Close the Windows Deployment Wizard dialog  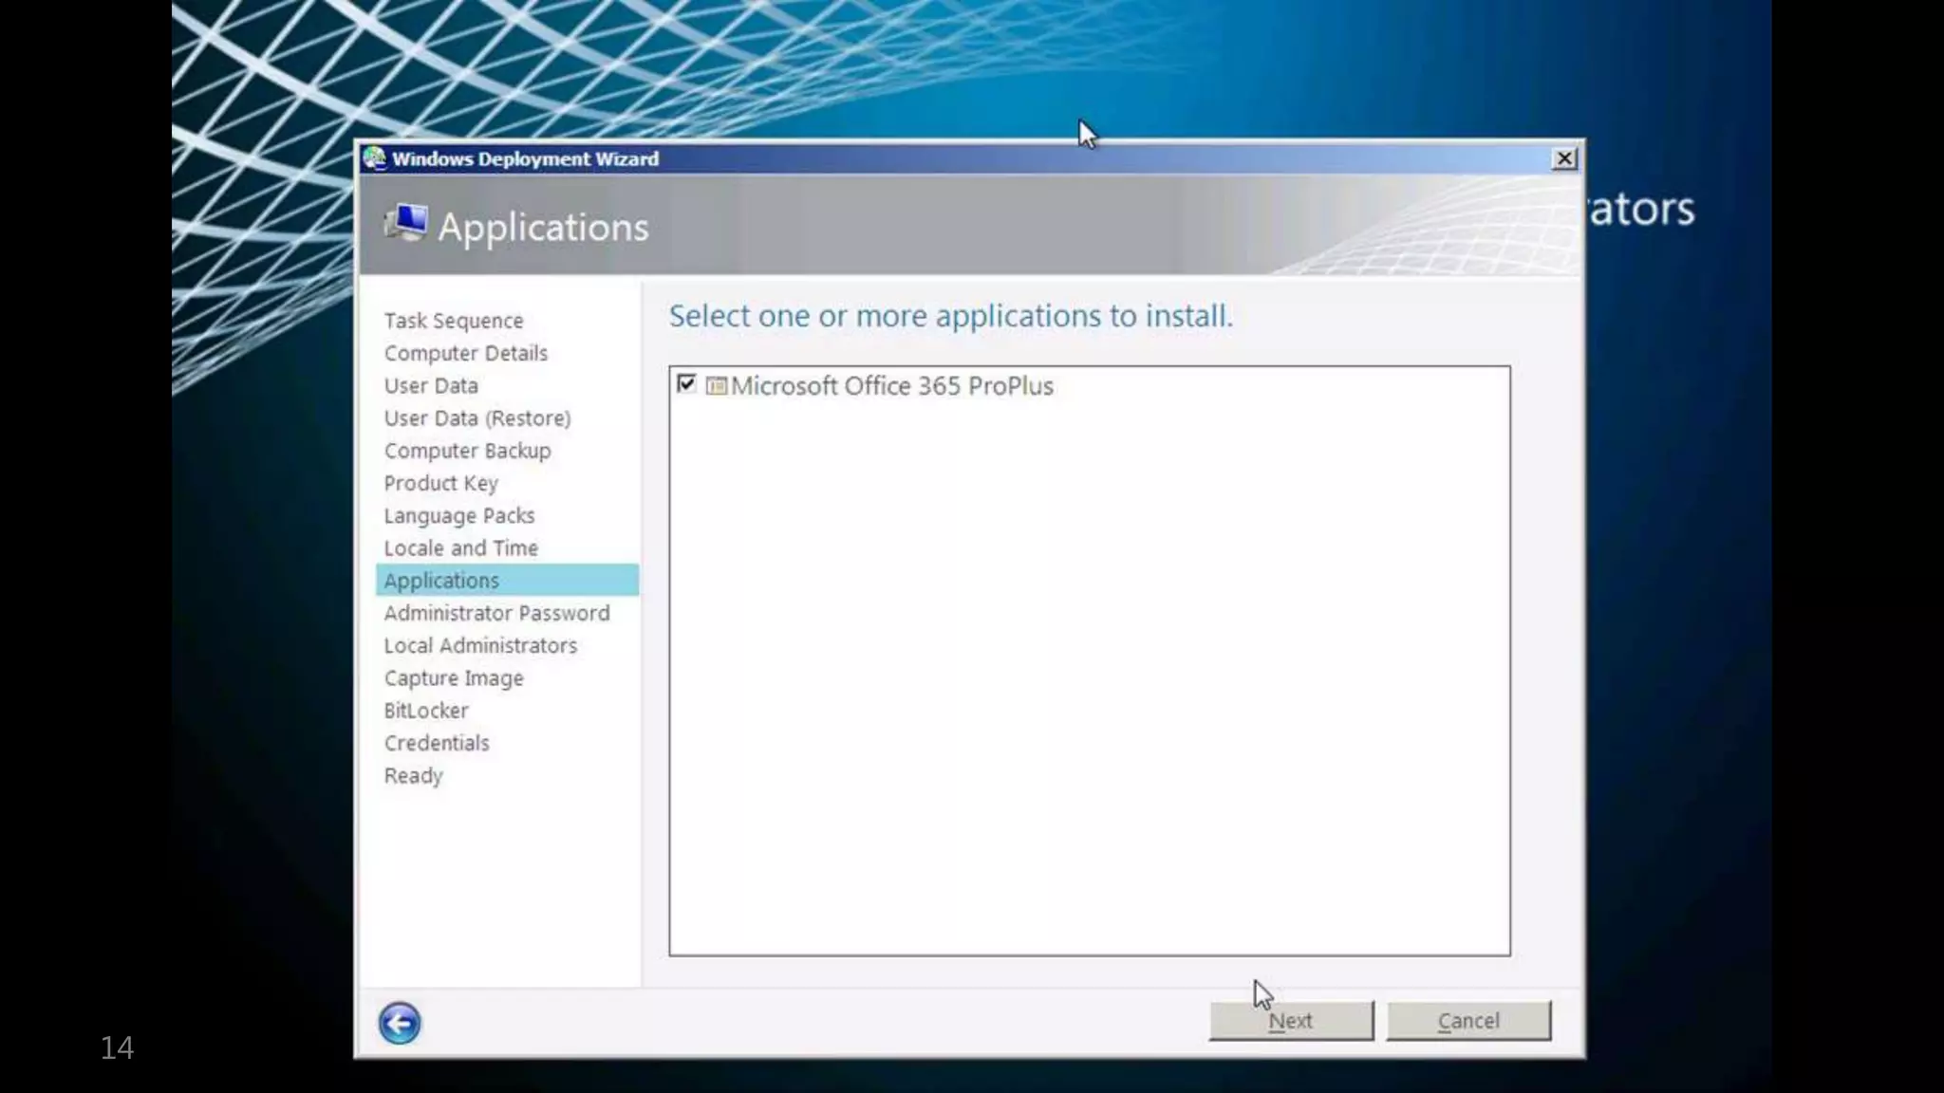pyautogui.click(x=1563, y=158)
